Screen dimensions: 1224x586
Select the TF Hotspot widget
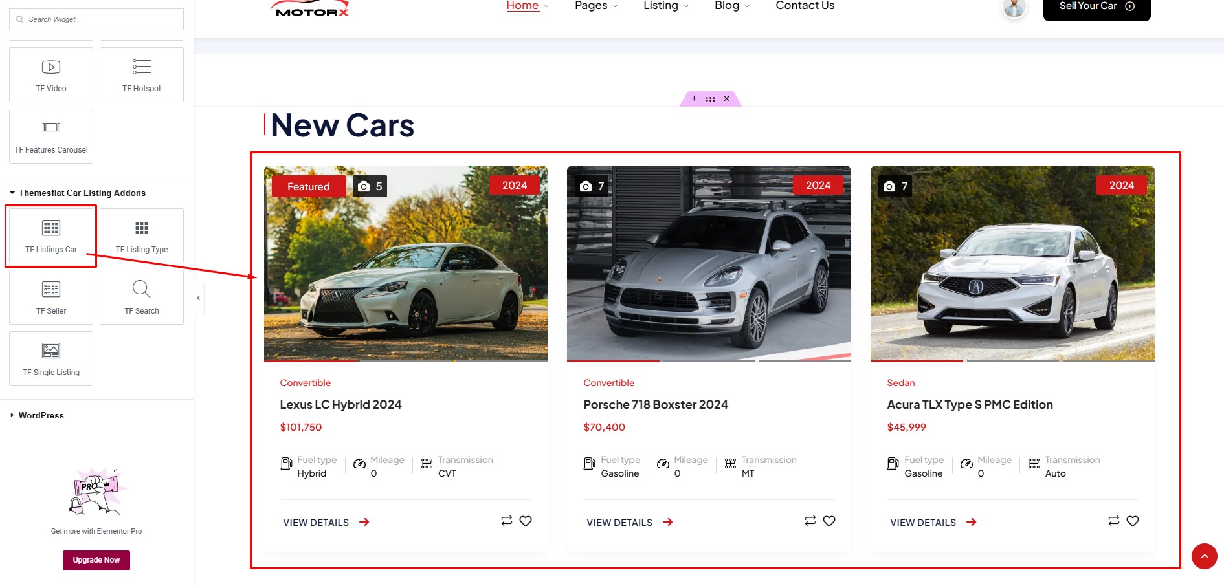[142, 74]
